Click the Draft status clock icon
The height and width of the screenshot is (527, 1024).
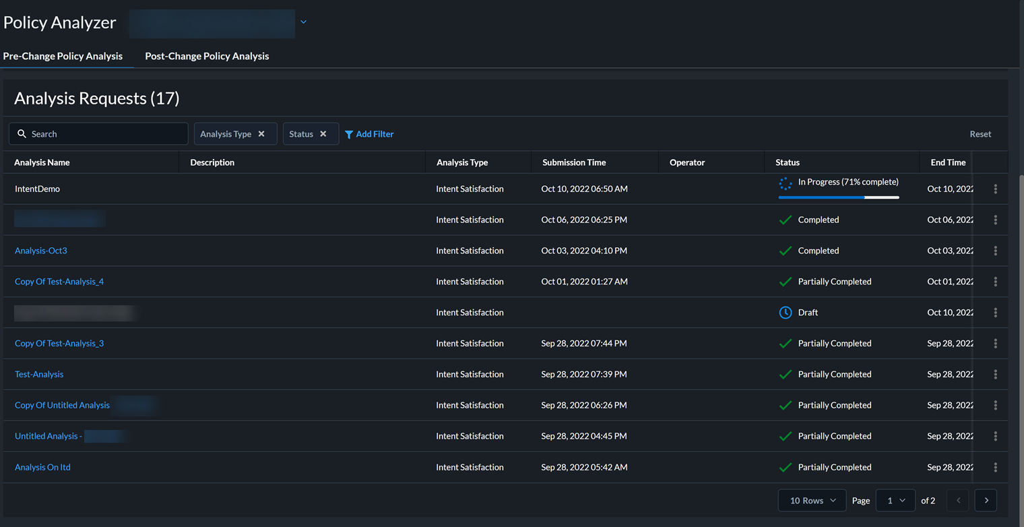pyautogui.click(x=785, y=313)
